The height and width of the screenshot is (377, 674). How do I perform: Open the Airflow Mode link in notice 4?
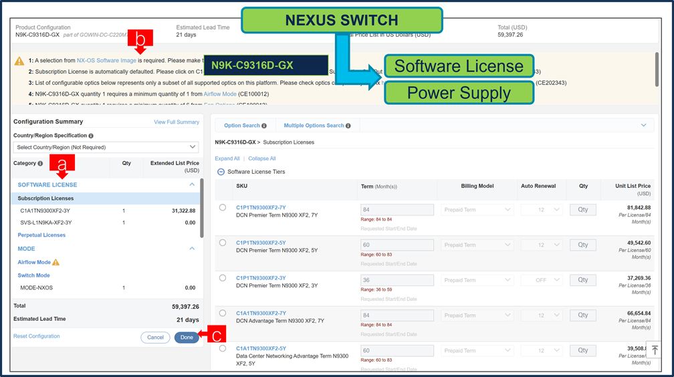pos(220,94)
